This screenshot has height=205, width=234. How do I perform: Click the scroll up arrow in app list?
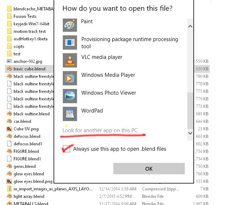click(190, 26)
